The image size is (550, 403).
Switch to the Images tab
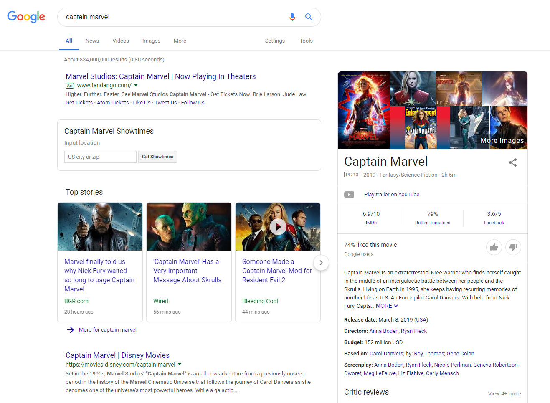coord(151,41)
